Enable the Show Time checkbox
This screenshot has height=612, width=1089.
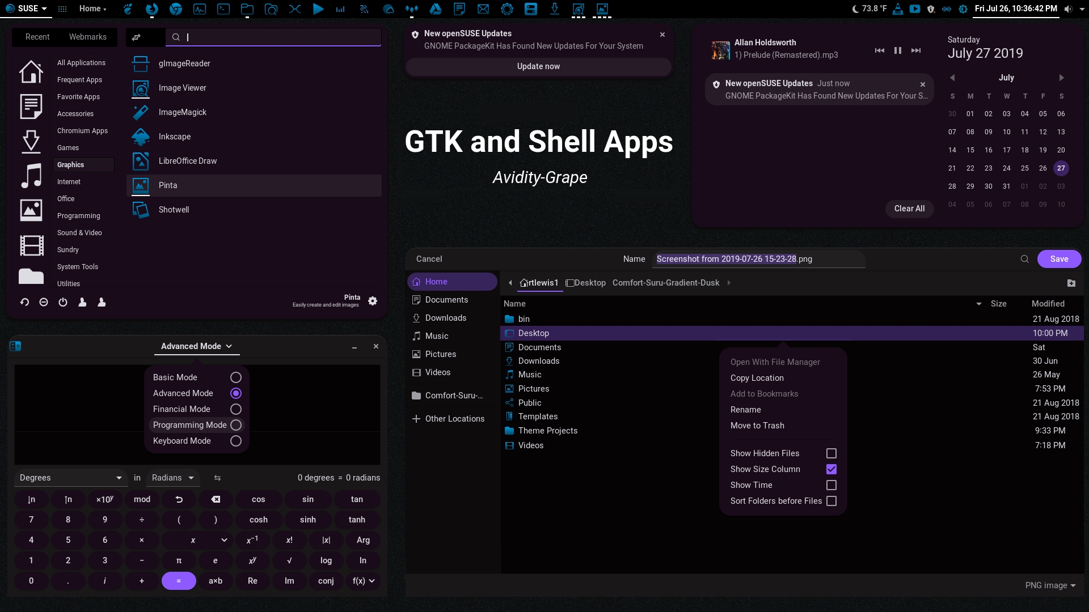click(831, 485)
